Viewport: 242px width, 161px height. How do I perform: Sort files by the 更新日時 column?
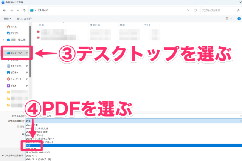tap(95, 25)
